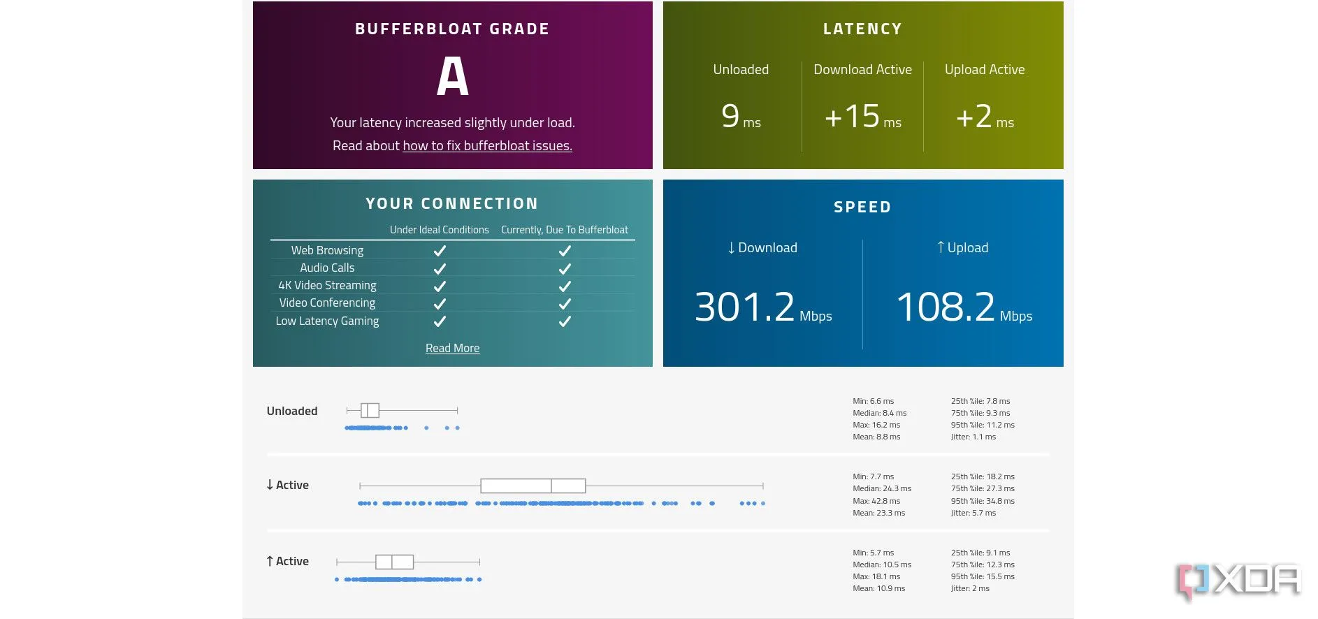This screenshot has width=1318, height=619.
Task: Click the Download Active latency label
Action: (x=862, y=69)
